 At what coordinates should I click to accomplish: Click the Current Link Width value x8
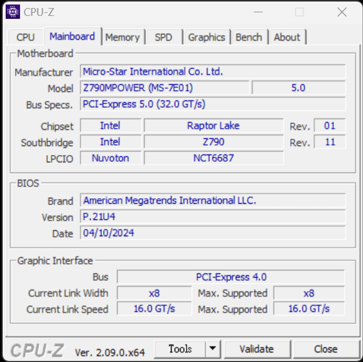point(154,293)
